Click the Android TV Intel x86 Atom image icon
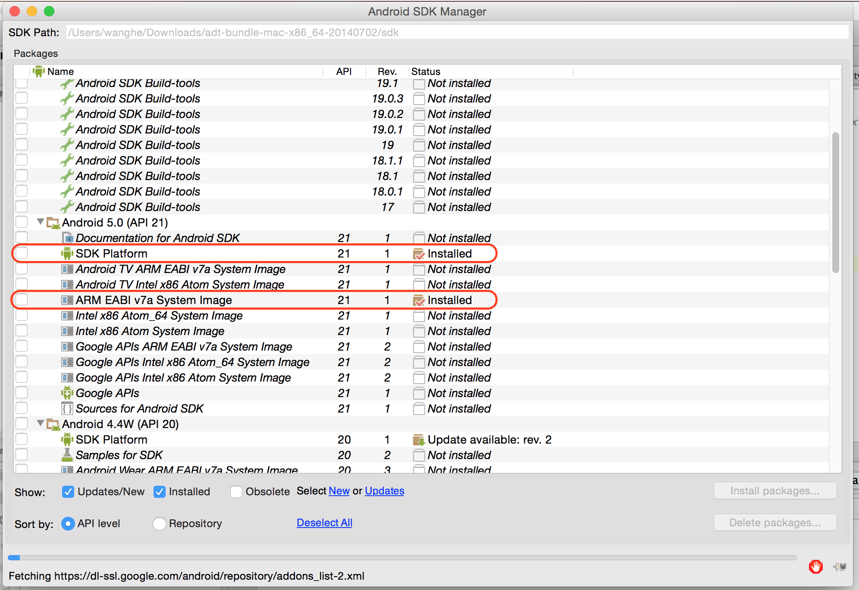 (x=67, y=284)
